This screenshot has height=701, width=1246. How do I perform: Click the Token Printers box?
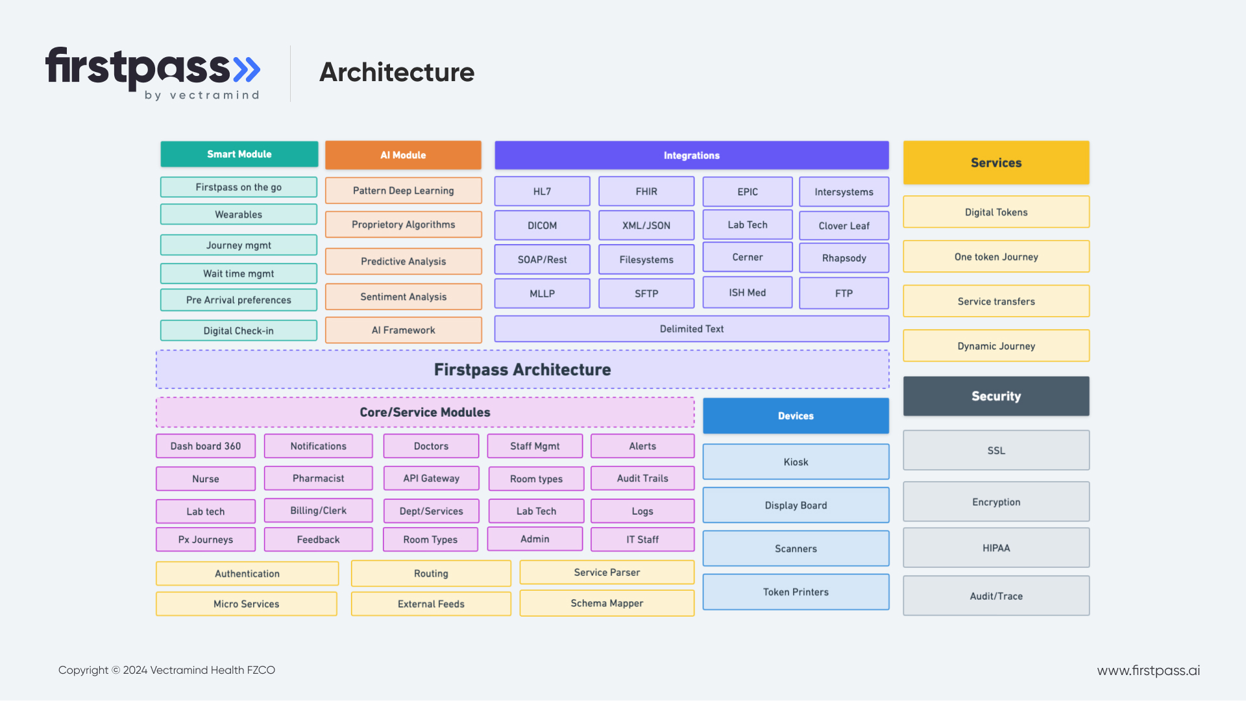(796, 592)
